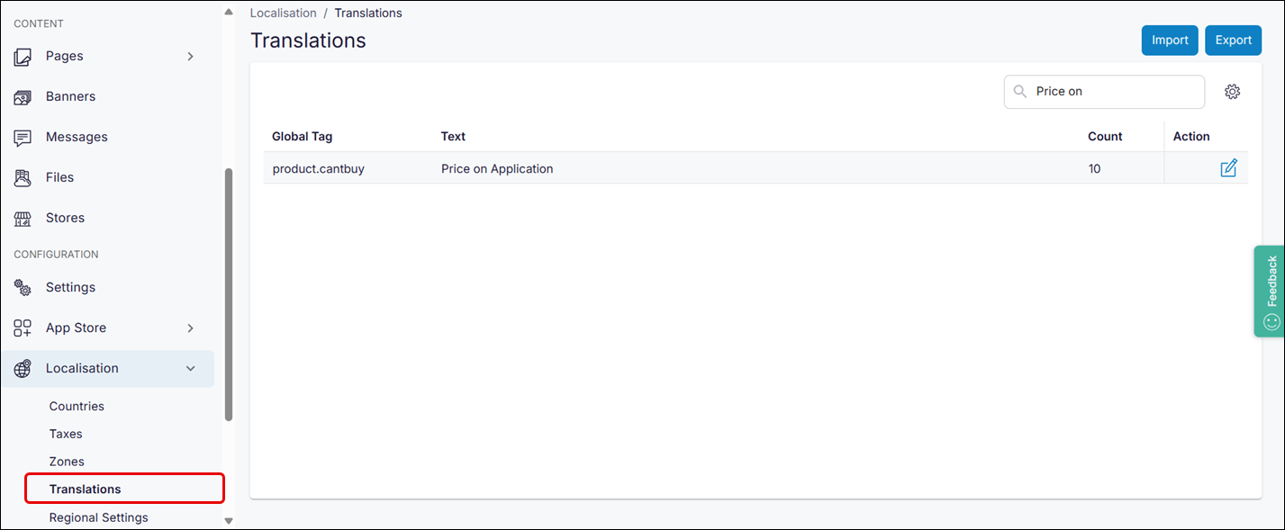
Task: Click the Messages speech bubble icon
Action: (x=23, y=138)
